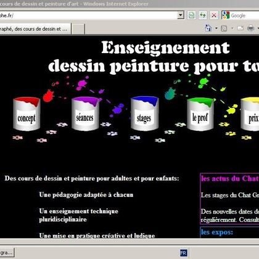259x259 pixels.
Task: Click the 'dessin peinture pour' subtitle
Action: click(x=143, y=66)
